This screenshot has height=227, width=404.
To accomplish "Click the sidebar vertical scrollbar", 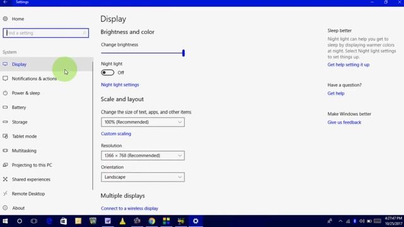I will click(93, 125).
